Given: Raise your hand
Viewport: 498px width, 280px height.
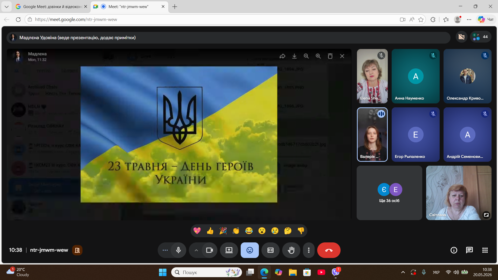Looking at the screenshot, I should tap(291, 250).
